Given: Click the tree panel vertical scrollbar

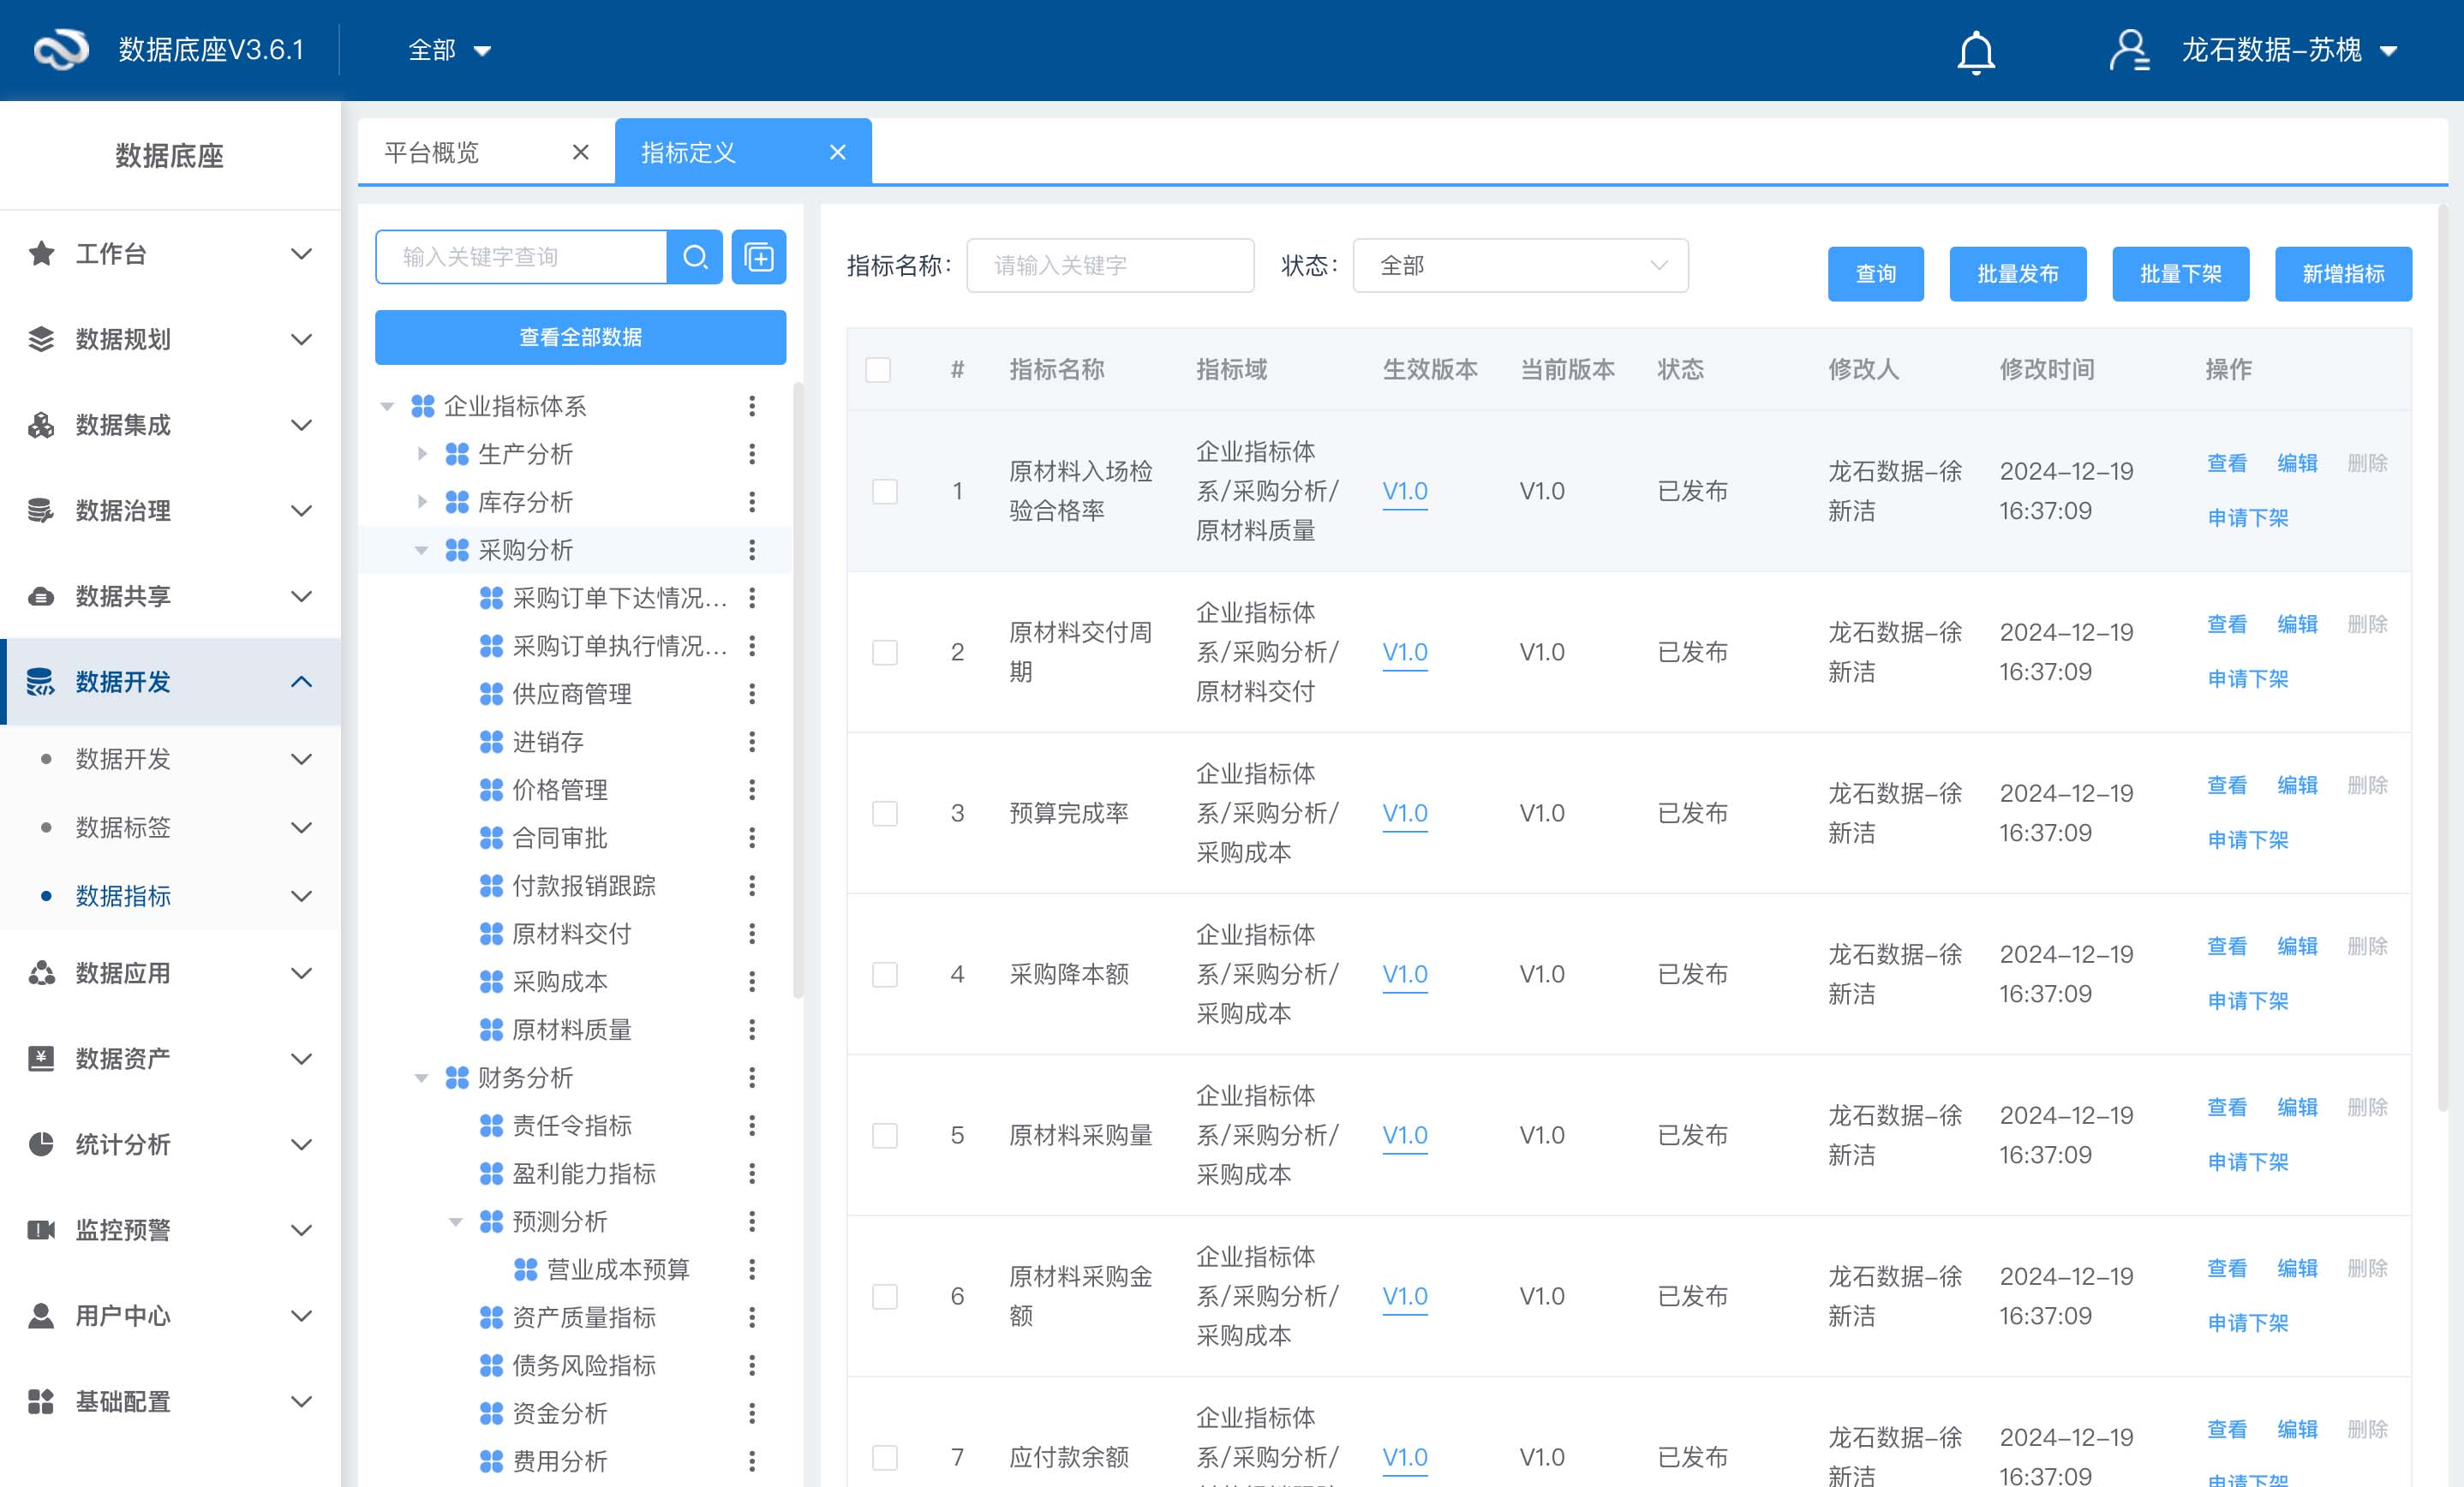Looking at the screenshot, I should click(x=797, y=690).
